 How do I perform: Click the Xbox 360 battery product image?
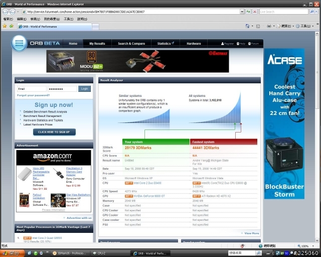pyautogui.click(x=25, y=174)
